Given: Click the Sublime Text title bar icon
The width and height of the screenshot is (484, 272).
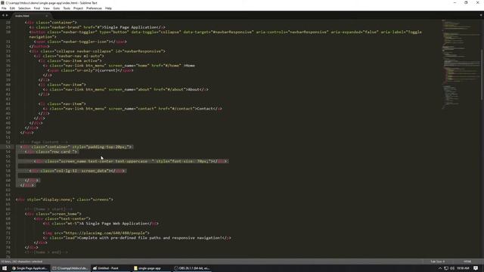Looking at the screenshot, I should click(2, 3).
